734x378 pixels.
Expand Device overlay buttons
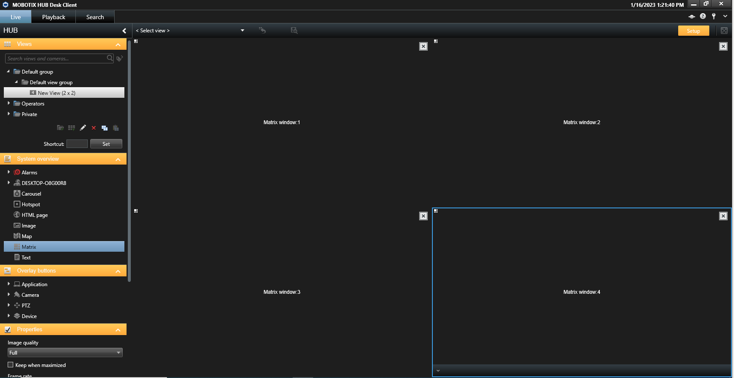[9, 316]
